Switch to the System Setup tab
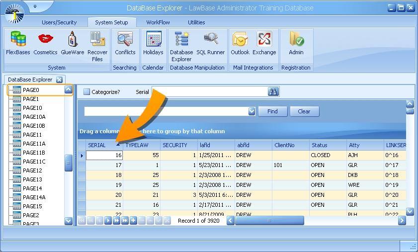Viewport: 418px width, 252px height. tap(111, 22)
